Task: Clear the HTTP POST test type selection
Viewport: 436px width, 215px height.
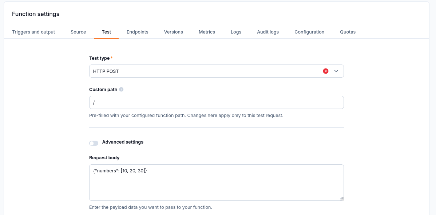Action: point(326,71)
